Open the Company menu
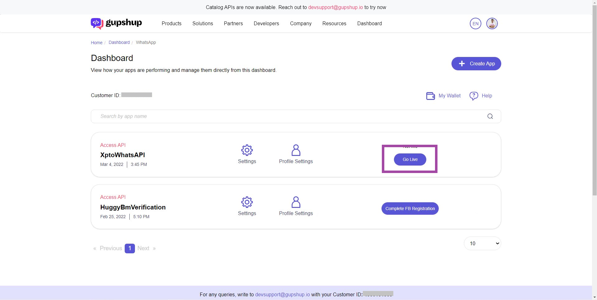 click(301, 23)
